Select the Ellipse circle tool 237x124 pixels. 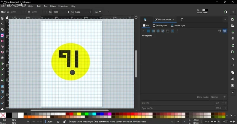coord(2,41)
